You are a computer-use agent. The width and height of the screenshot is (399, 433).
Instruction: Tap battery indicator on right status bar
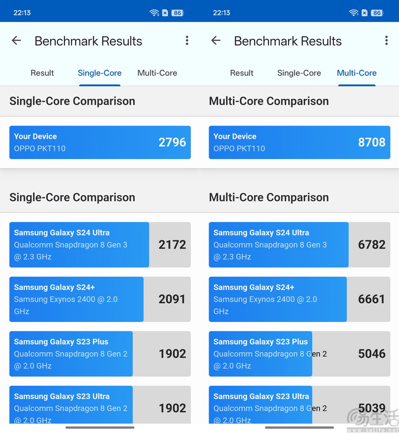click(x=377, y=13)
